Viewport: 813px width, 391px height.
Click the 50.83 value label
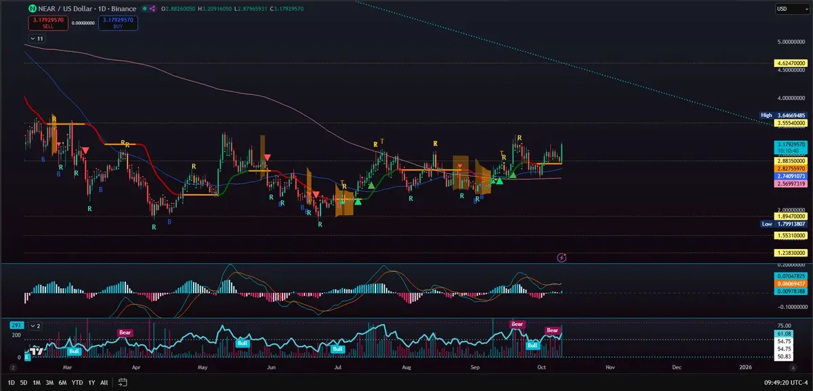(783, 356)
